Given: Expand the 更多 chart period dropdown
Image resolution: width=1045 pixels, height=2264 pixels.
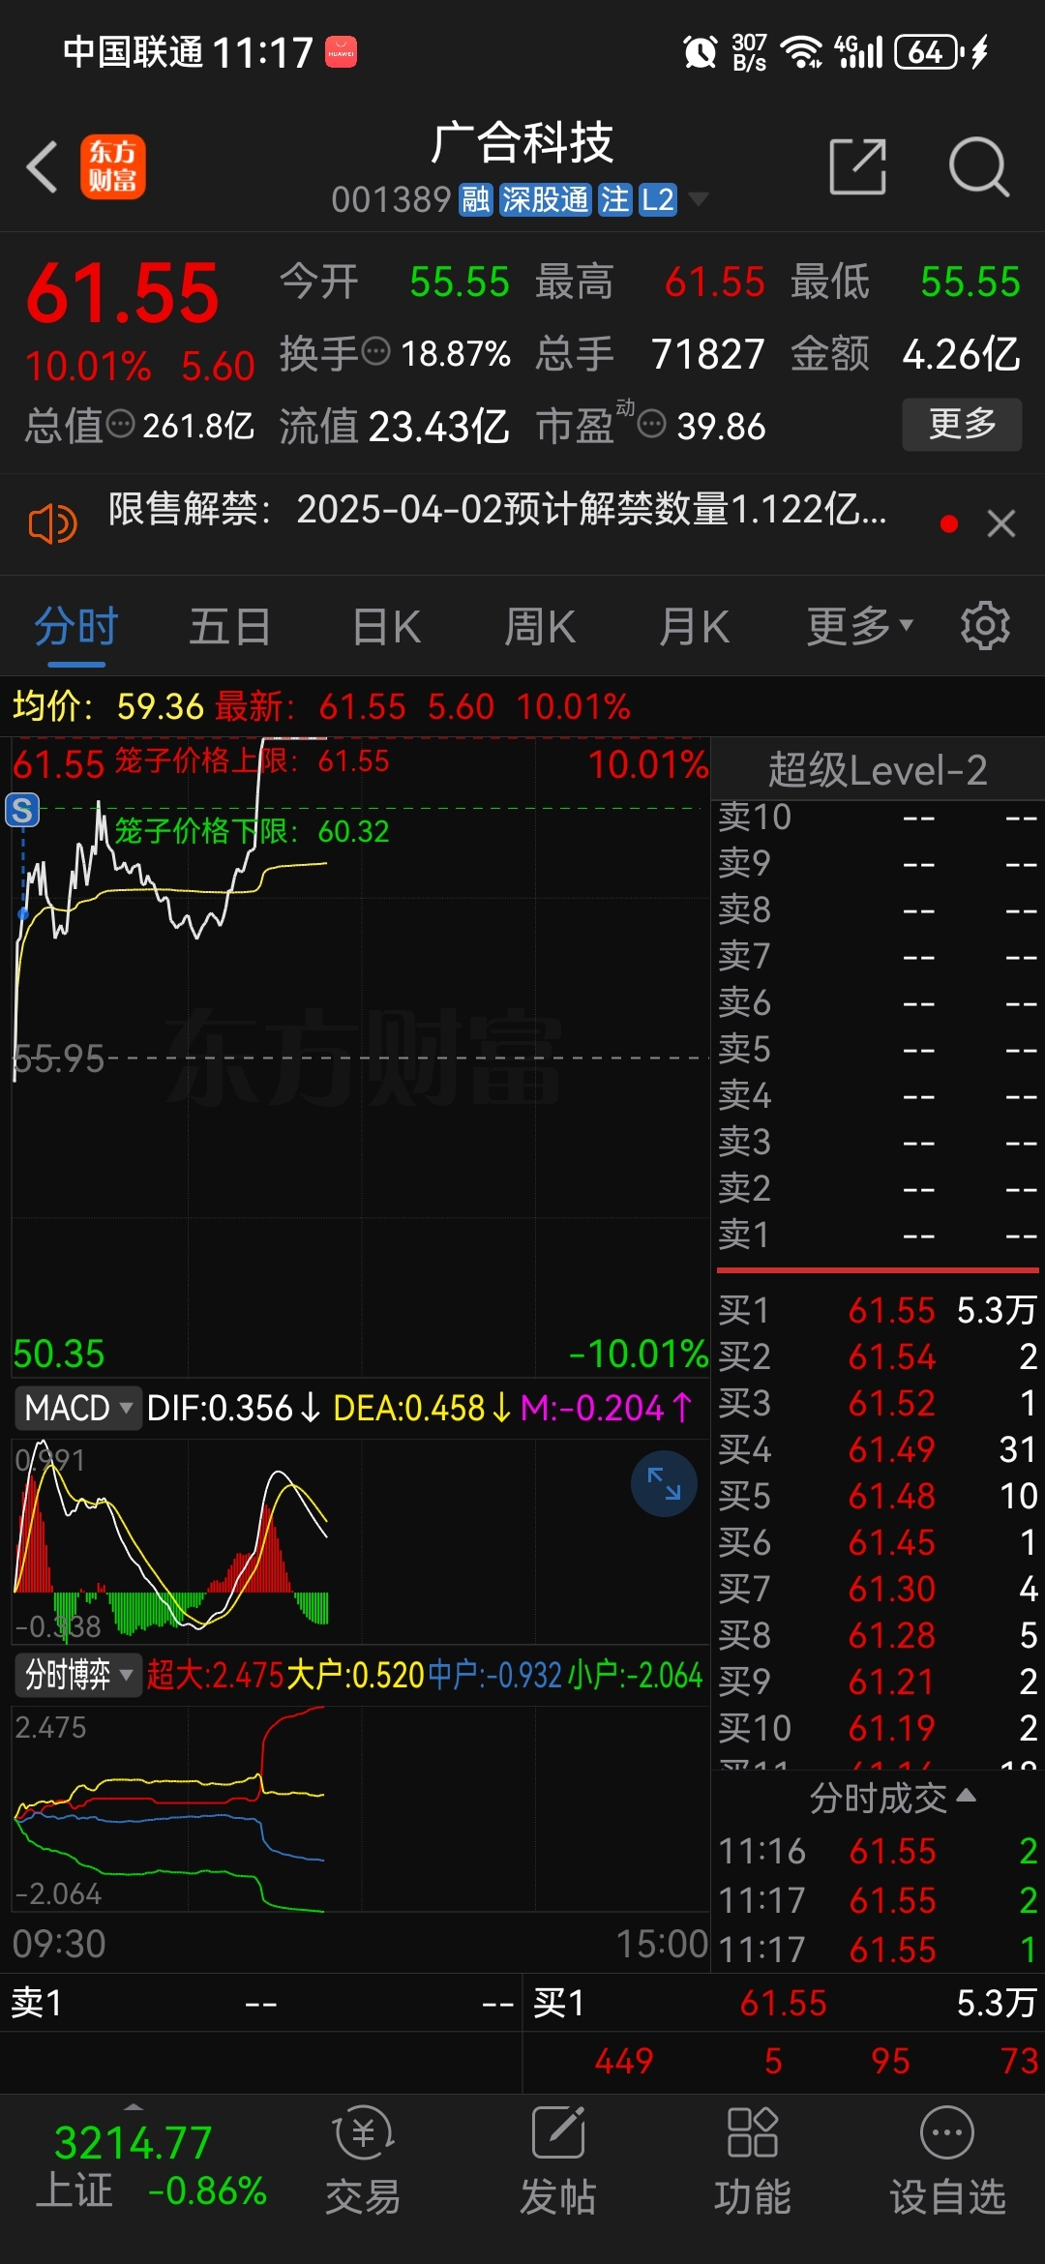Looking at the screenshot, I should click(x=860, y=626).
